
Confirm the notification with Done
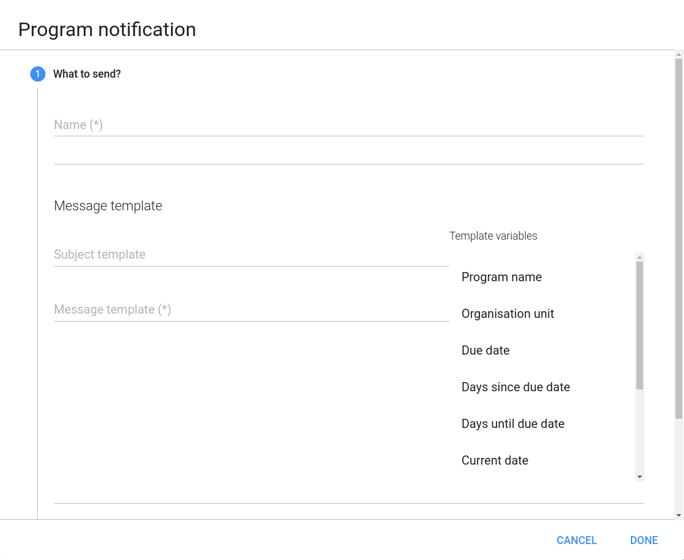click(644, 540)
